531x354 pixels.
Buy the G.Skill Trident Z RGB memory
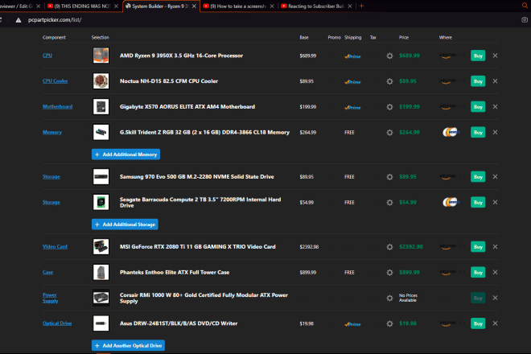478,132
